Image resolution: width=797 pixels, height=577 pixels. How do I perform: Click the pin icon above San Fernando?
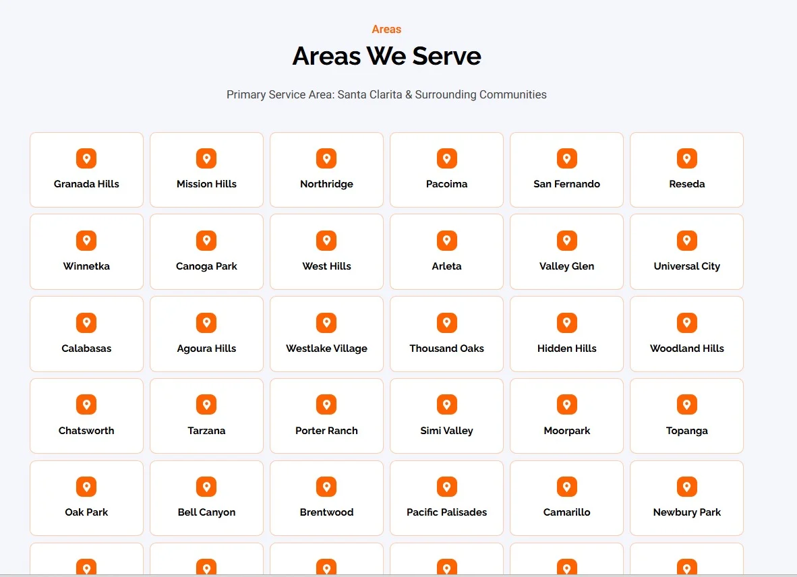(x=567, y=158)
